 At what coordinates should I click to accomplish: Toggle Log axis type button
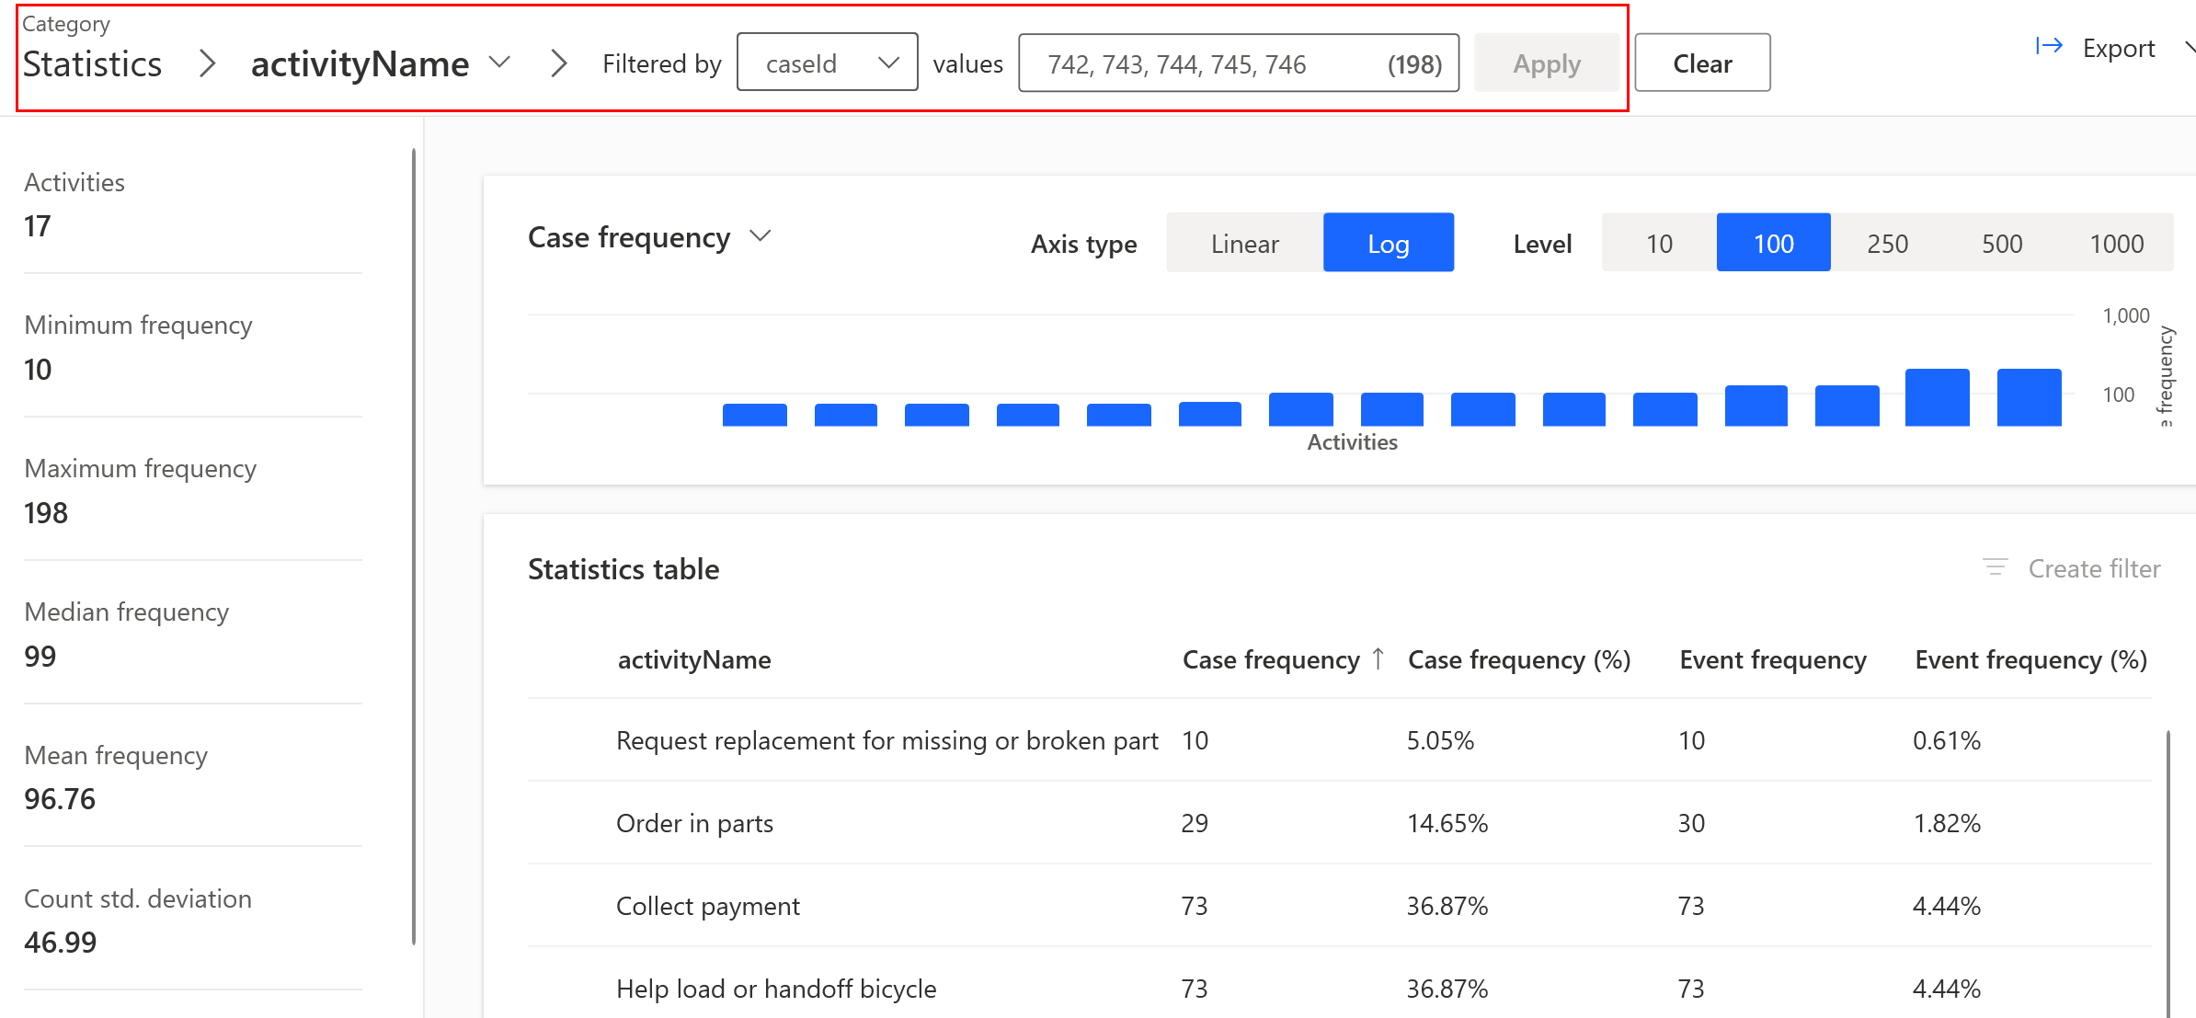pos(1388,244)
